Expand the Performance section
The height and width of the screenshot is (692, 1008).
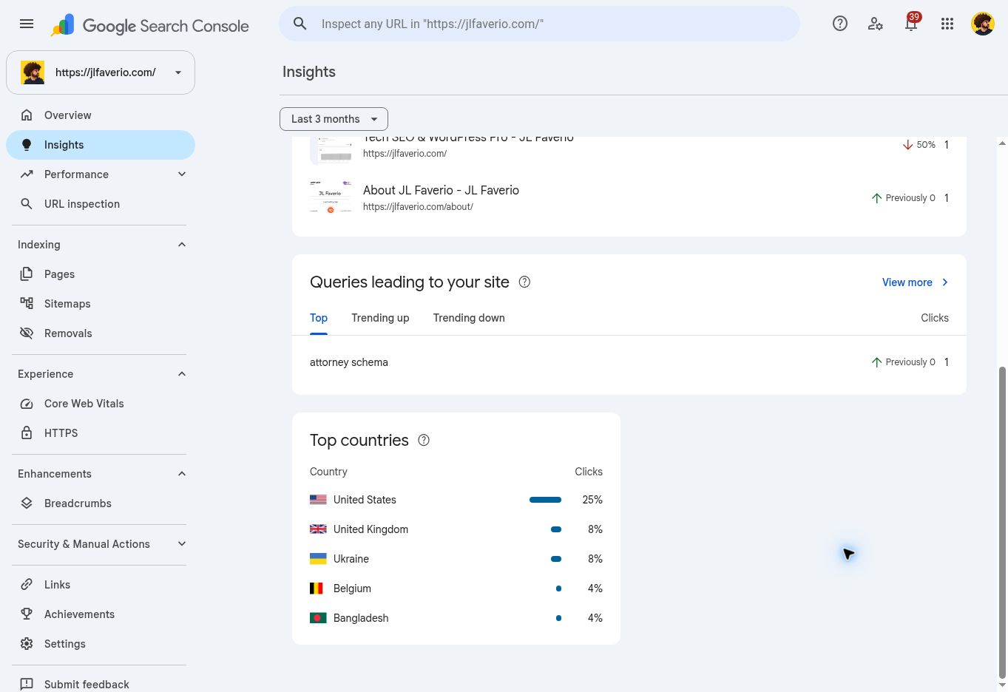(x=182, y=174)
